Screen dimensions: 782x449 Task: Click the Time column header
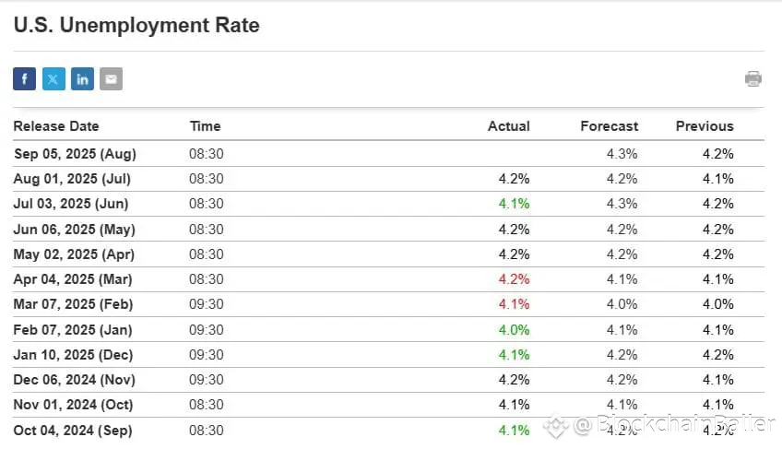(x=205, y=126)
